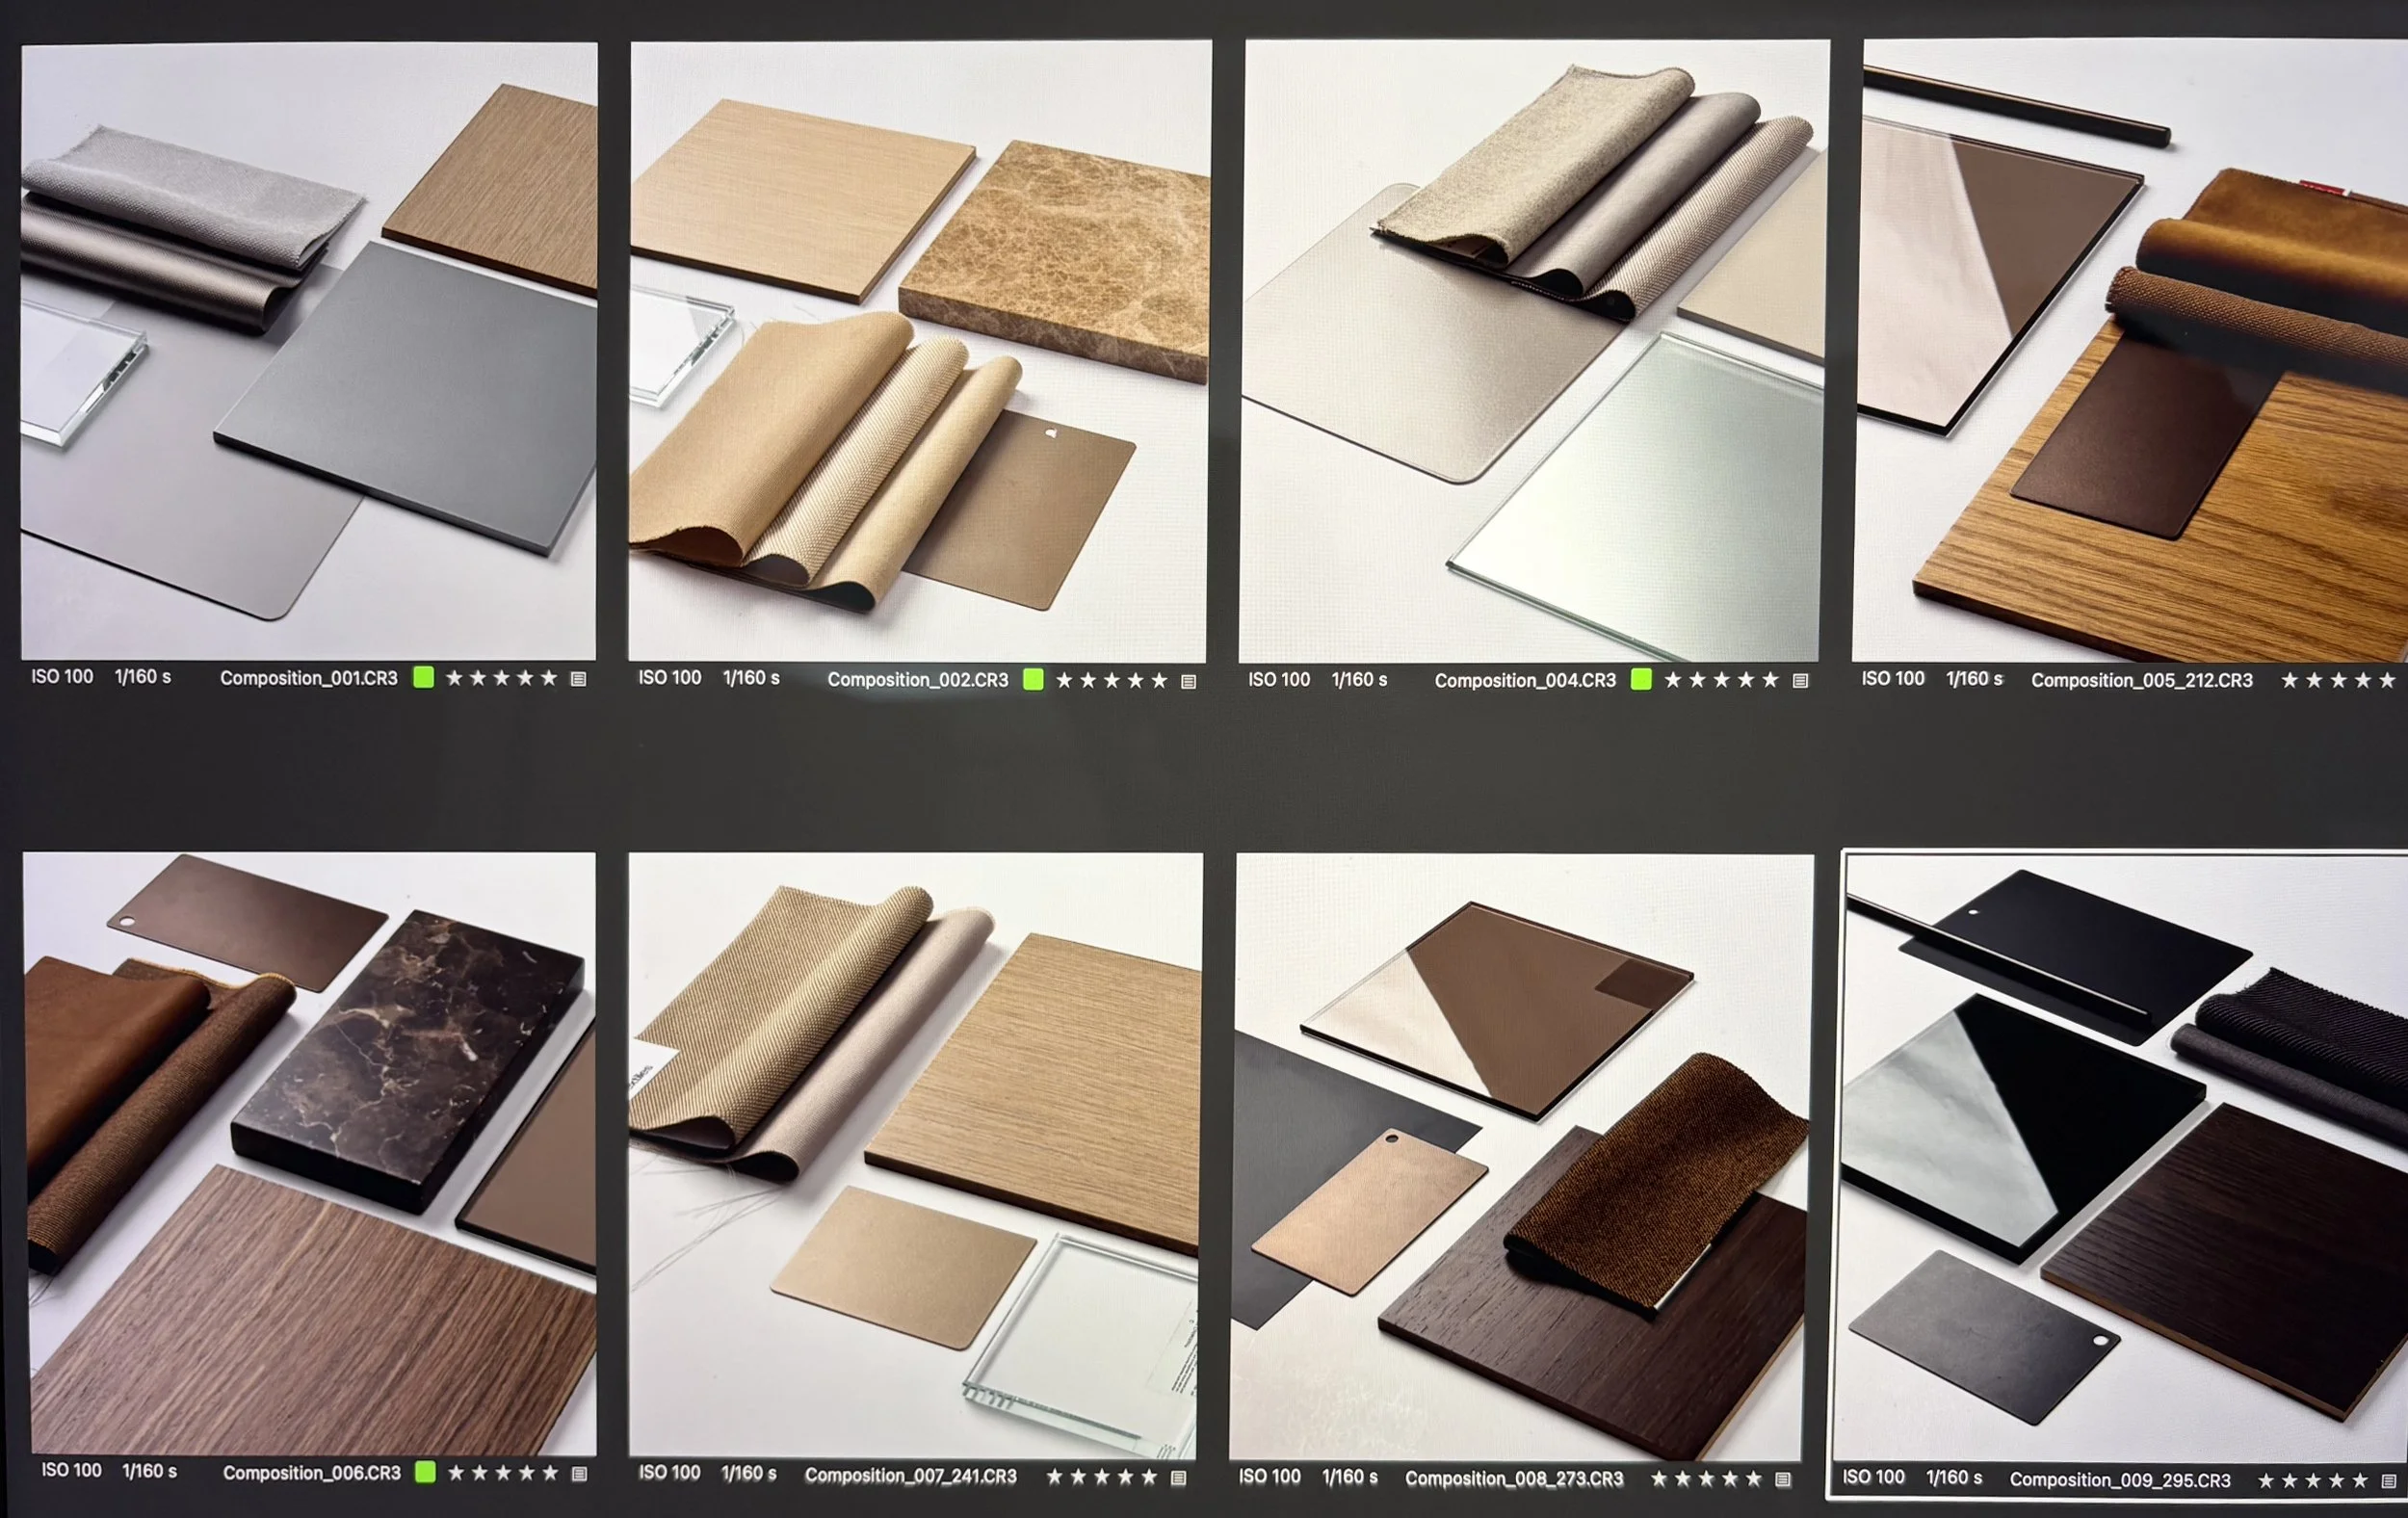This screenshot has width=2408, height=1518.
Task: Open adjustments icon for Composition_001.CR3
Action: click(x=578, y=679)
